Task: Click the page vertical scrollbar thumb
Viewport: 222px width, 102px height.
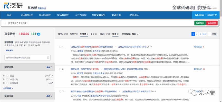Action: 221,8
